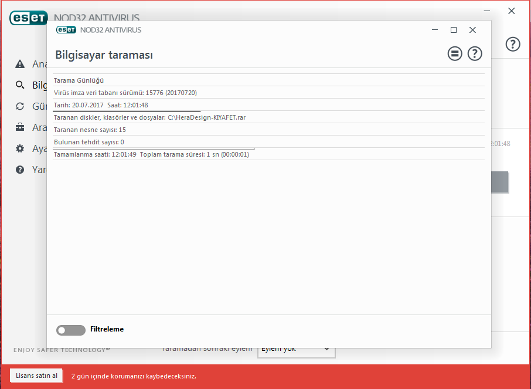Select the Bulunan tehdit sayısı: 0 row

pos(268,142)
